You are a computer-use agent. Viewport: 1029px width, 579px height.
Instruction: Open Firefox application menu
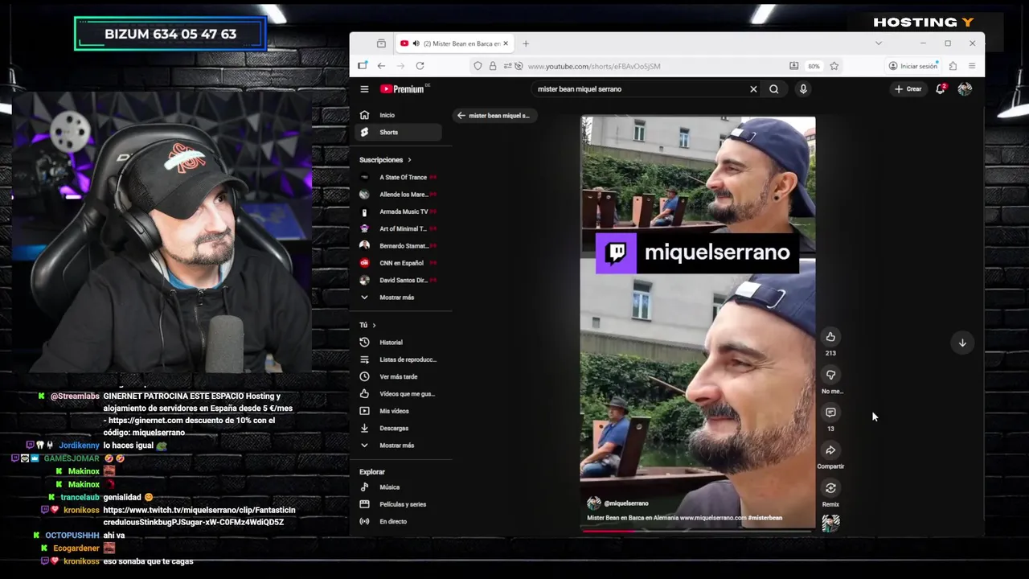(972, 66)
